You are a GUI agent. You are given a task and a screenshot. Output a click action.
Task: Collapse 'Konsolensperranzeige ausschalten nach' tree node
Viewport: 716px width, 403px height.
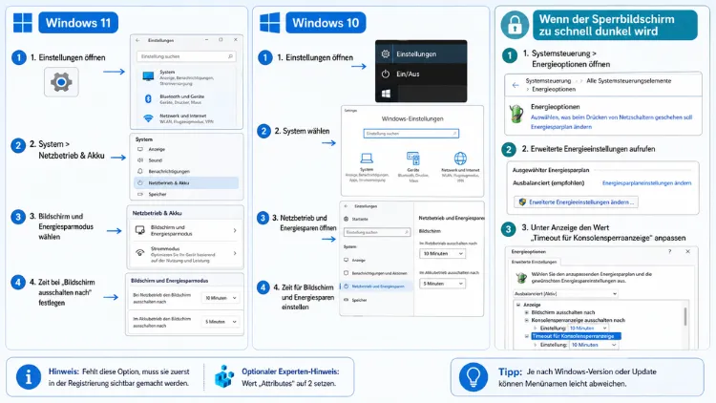click(526, 320)
